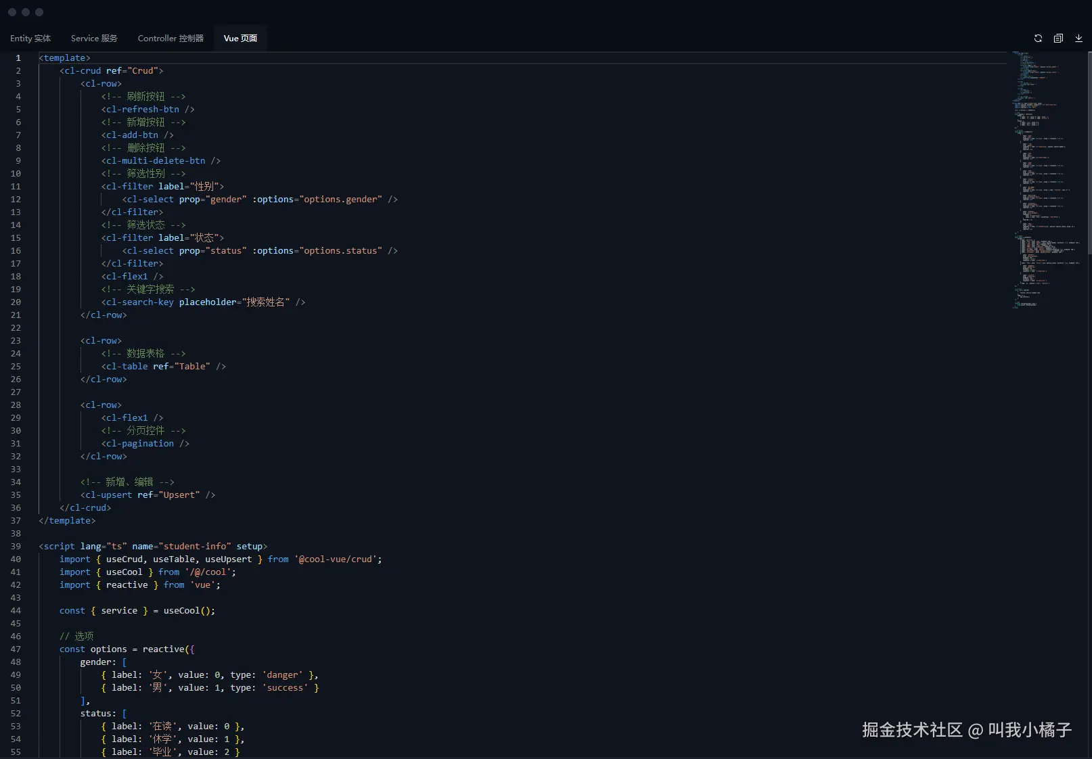The width and height of the screenshot is (1092, 759).
Task: Click the <cl-pagination /> tag
Action: click(145, 444)
